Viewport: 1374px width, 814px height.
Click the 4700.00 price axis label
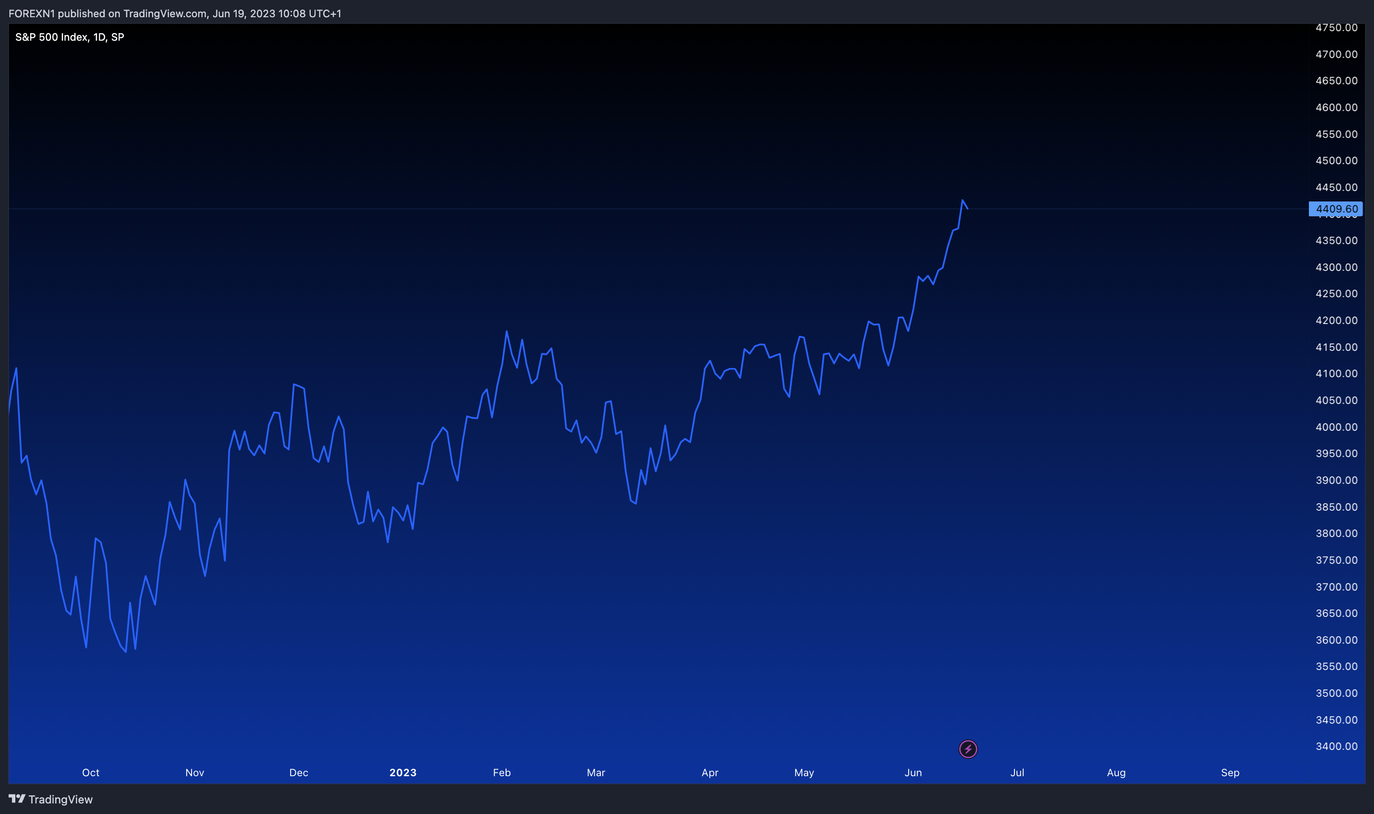pyautogui.click(x=1337, y=54)
